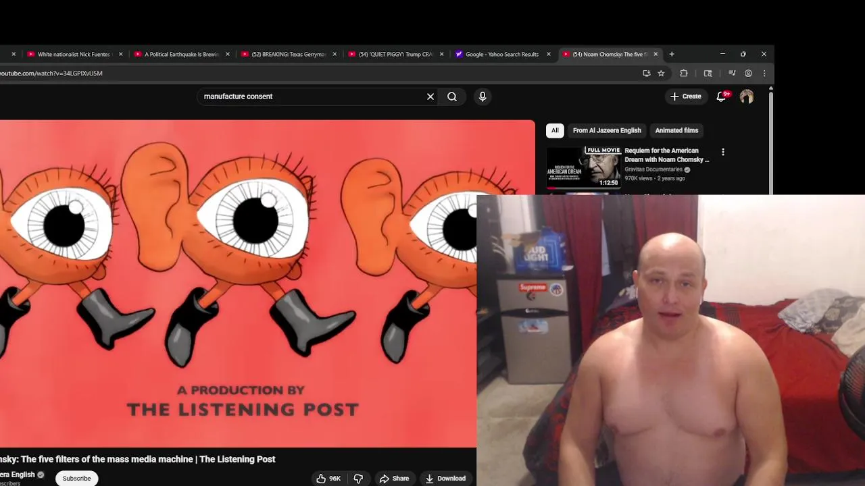Select the All filter chip
The width and height of the screenshot is (865, 486).
[x=555, y=130]
